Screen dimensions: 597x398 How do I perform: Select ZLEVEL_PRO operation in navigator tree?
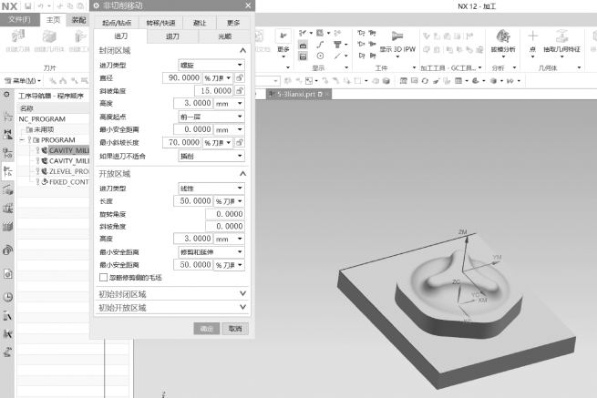pyautogui.click(x=68, y=171)
